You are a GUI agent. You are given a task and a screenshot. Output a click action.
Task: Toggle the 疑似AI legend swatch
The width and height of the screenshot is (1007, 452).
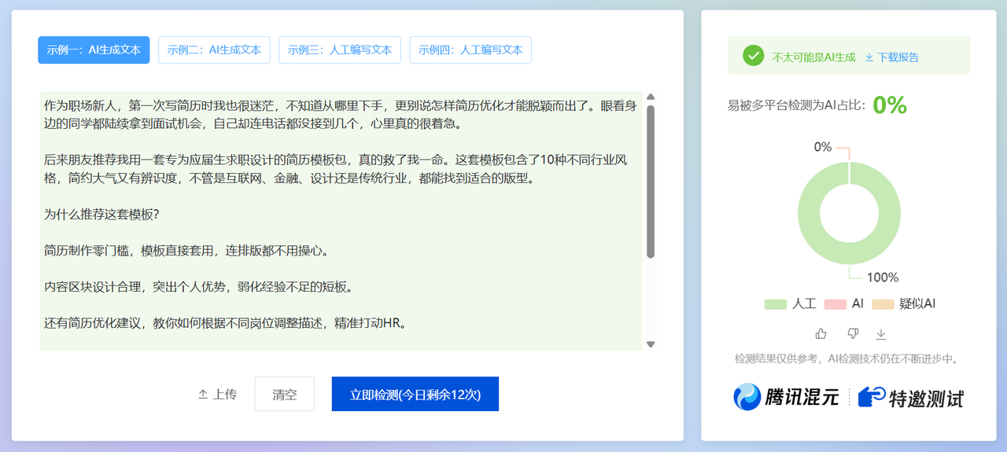pos(883,304)
